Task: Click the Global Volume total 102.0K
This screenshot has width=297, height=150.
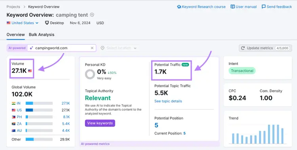Action: tap(22, 94)
